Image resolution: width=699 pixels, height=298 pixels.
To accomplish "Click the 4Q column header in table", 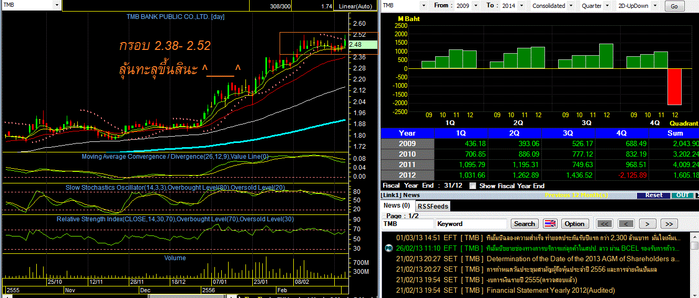I will pyautogui.click(x=622, y=133).
